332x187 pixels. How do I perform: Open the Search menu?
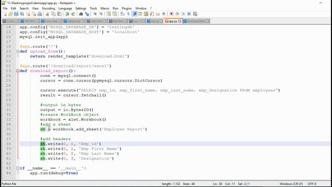pyautogui.click(x=24, y=8)
